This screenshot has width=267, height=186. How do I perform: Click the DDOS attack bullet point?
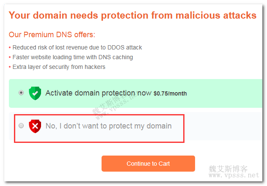coord(77,47)
